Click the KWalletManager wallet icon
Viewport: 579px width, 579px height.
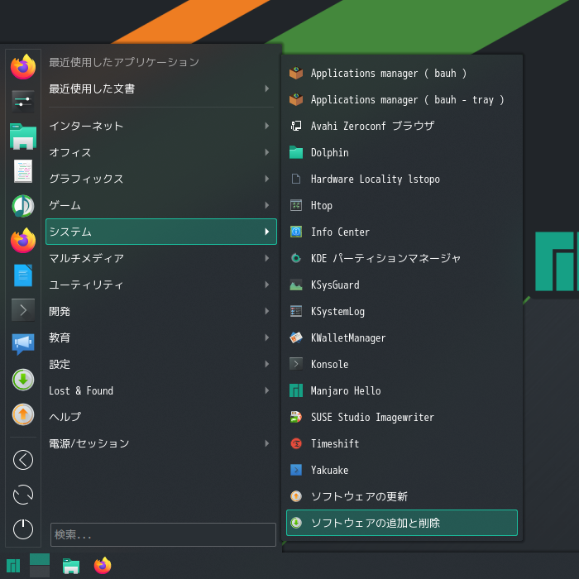[x=296, y=337]
